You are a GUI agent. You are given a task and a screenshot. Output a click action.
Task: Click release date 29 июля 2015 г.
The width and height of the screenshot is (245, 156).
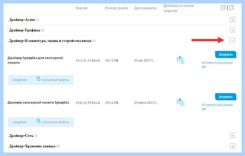145,103
